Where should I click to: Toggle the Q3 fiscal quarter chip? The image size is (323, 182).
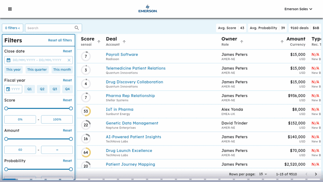(x=55, y=89)
